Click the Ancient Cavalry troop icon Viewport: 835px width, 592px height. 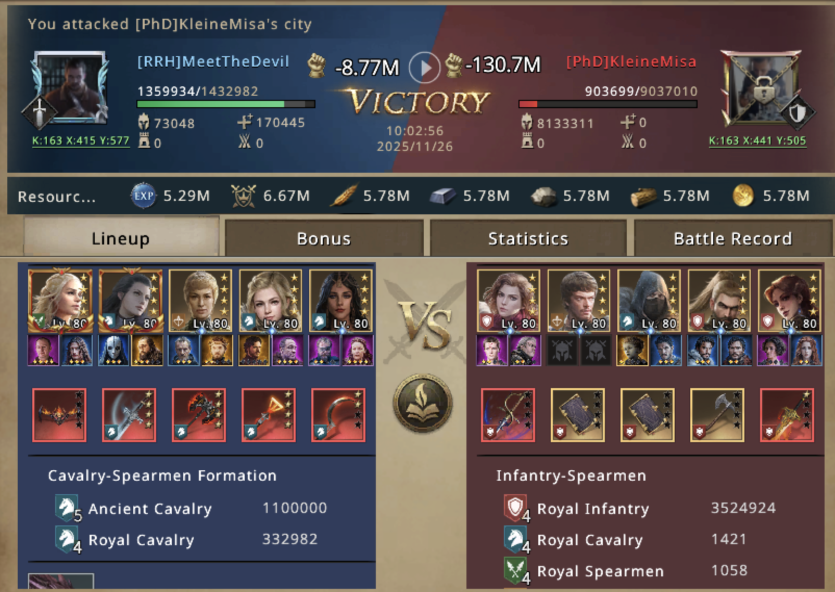(68, 508)
